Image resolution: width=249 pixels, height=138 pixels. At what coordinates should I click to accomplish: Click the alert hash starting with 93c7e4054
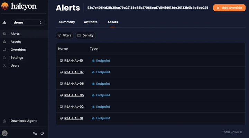pos(148,8)
